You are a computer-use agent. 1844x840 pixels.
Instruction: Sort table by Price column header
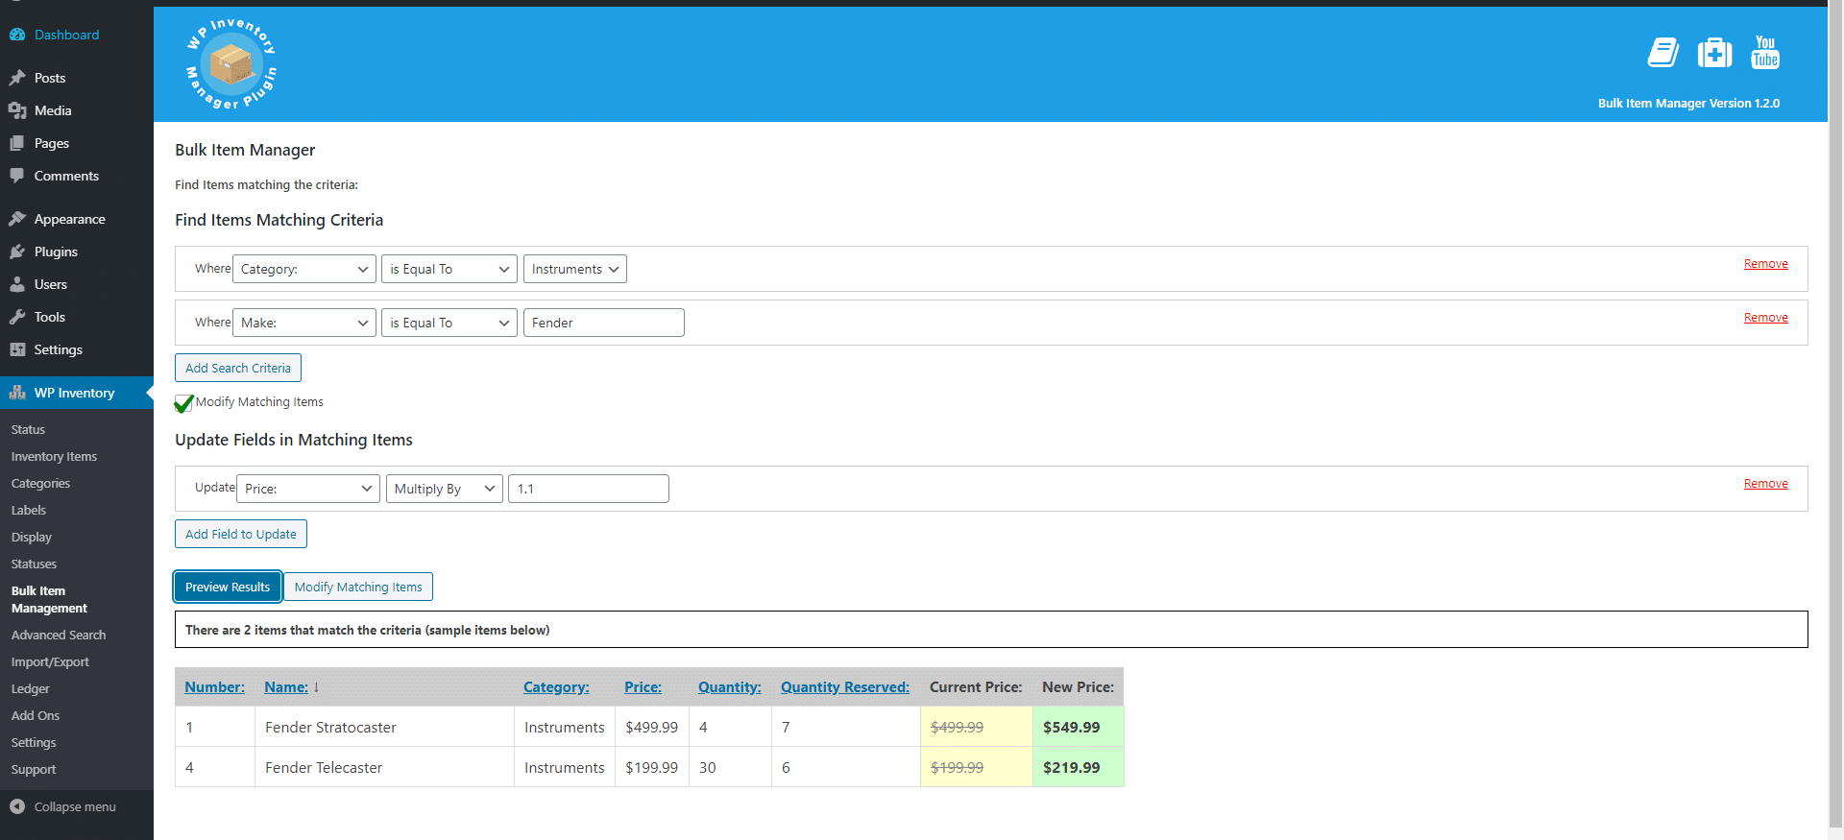coord(643,687)
